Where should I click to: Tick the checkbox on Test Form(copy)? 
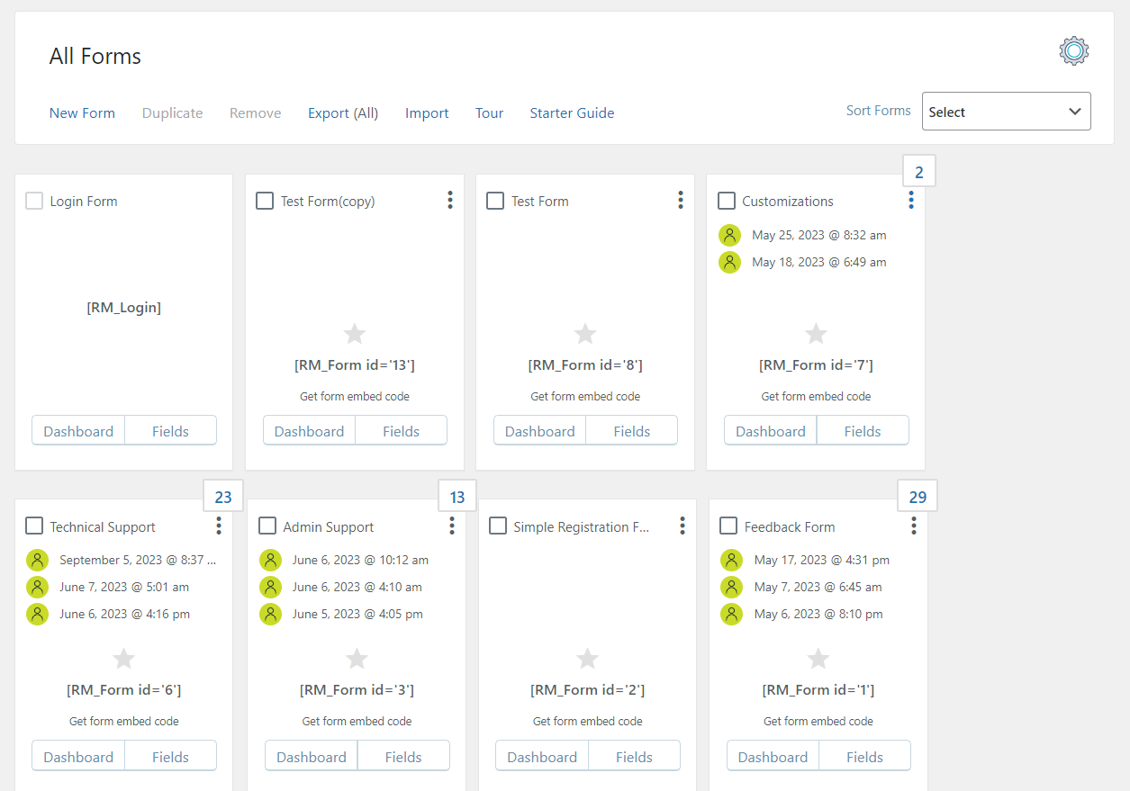[265, 201]
